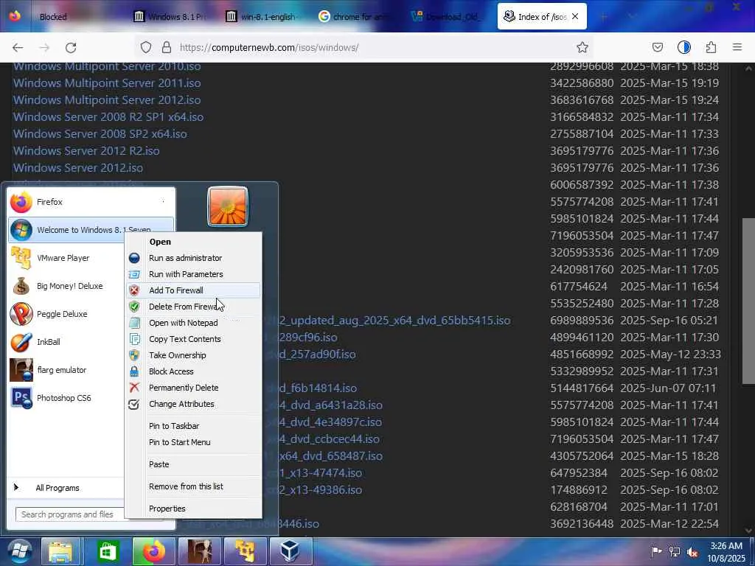Bookmark this page with the star
This screenshot has width=755, height=566.
582,47
